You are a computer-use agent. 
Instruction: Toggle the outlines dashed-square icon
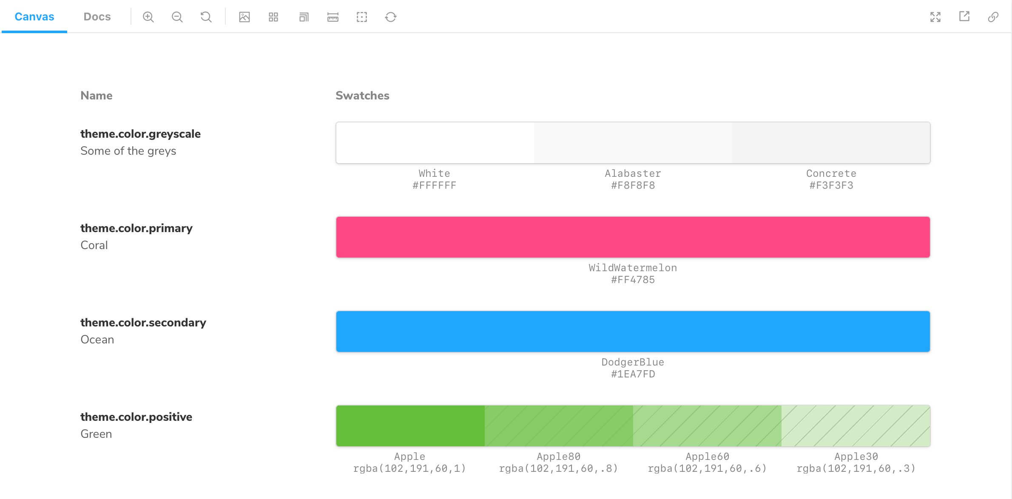pyautogui.click(x=362, y=17)
